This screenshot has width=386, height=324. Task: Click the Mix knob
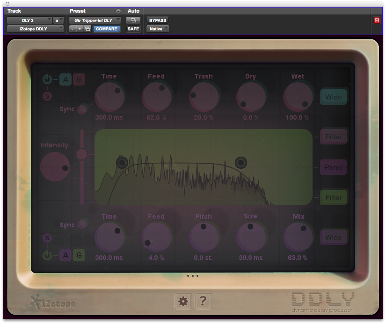pyautogui.click(x=298, y=237)
